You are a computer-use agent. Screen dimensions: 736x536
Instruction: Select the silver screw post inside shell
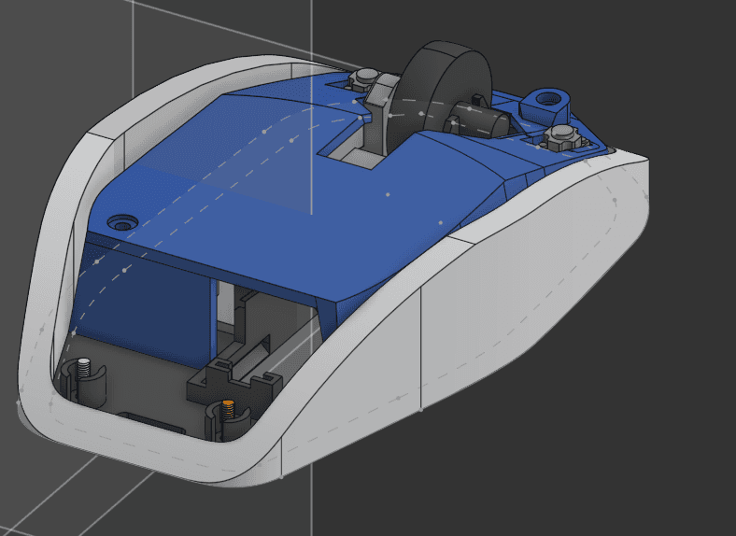pos(84,369)
